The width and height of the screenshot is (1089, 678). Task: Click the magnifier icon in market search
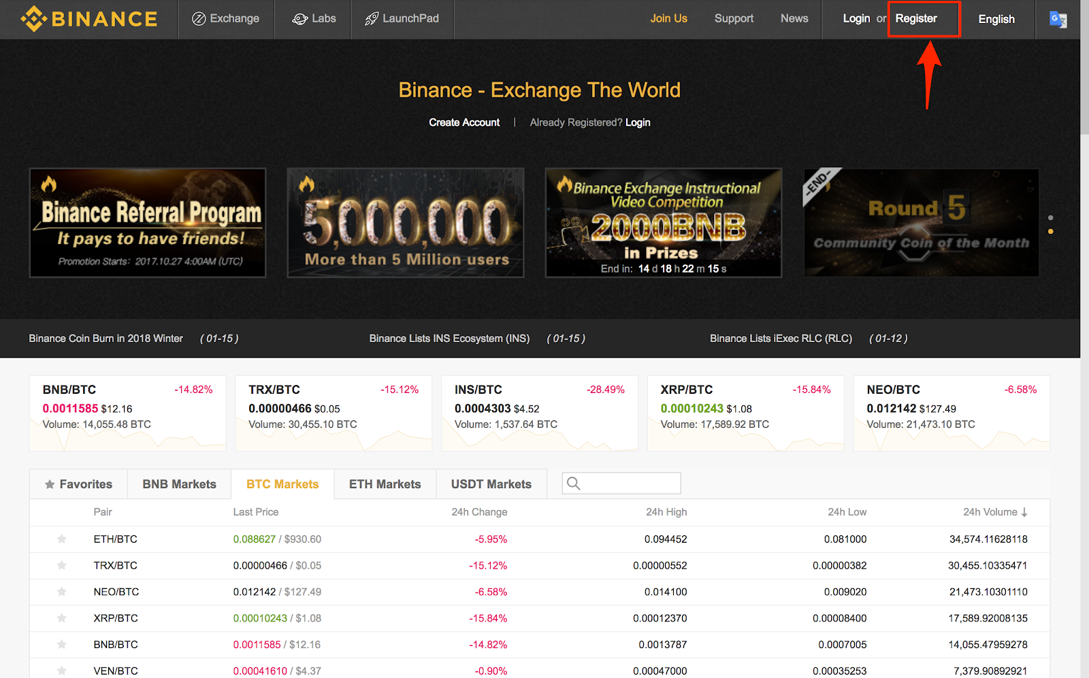[574, 484]
